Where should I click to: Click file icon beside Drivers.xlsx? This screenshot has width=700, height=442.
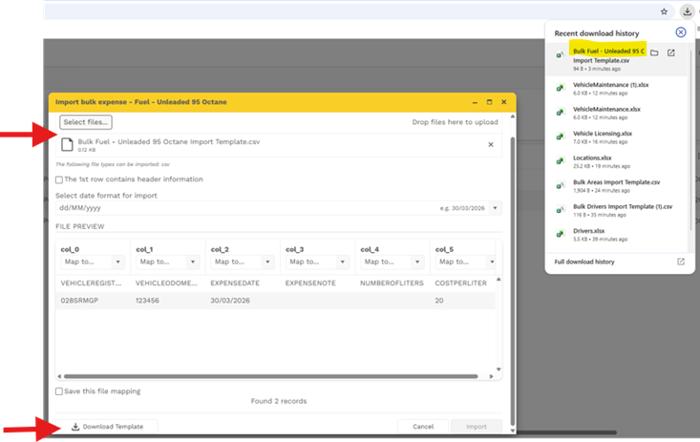click(x=560, y=234)
